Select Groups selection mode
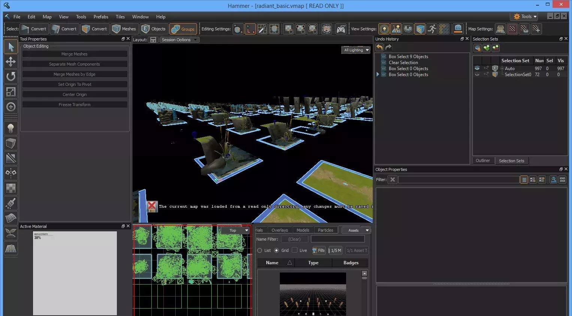Image resolution: width=572 pixels, height=316 pixels. (183, 29)
